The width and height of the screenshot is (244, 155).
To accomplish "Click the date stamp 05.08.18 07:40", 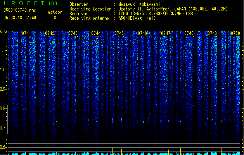I will click(20, 18).
